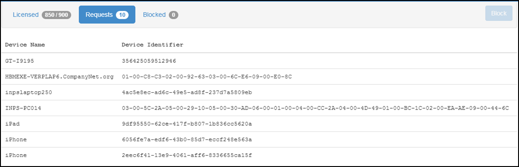The image size is (519, 167).
Task: Open the Requests tab
Action: pyautogui.click(x=107, y=15)
